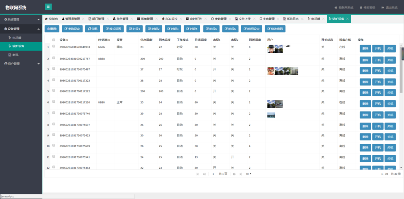404x199 pixels.
Task: Check the checkbox for row 4
Action: point(54,80)
